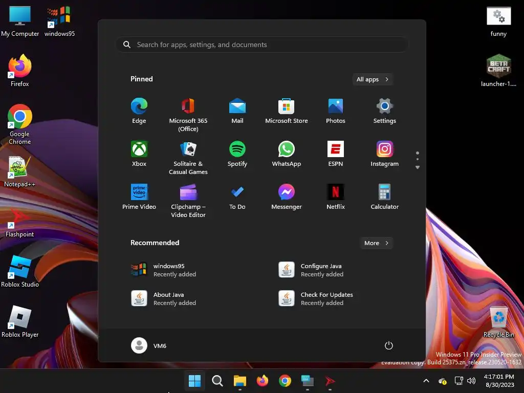Click the network tray icon

coord(458,381)
